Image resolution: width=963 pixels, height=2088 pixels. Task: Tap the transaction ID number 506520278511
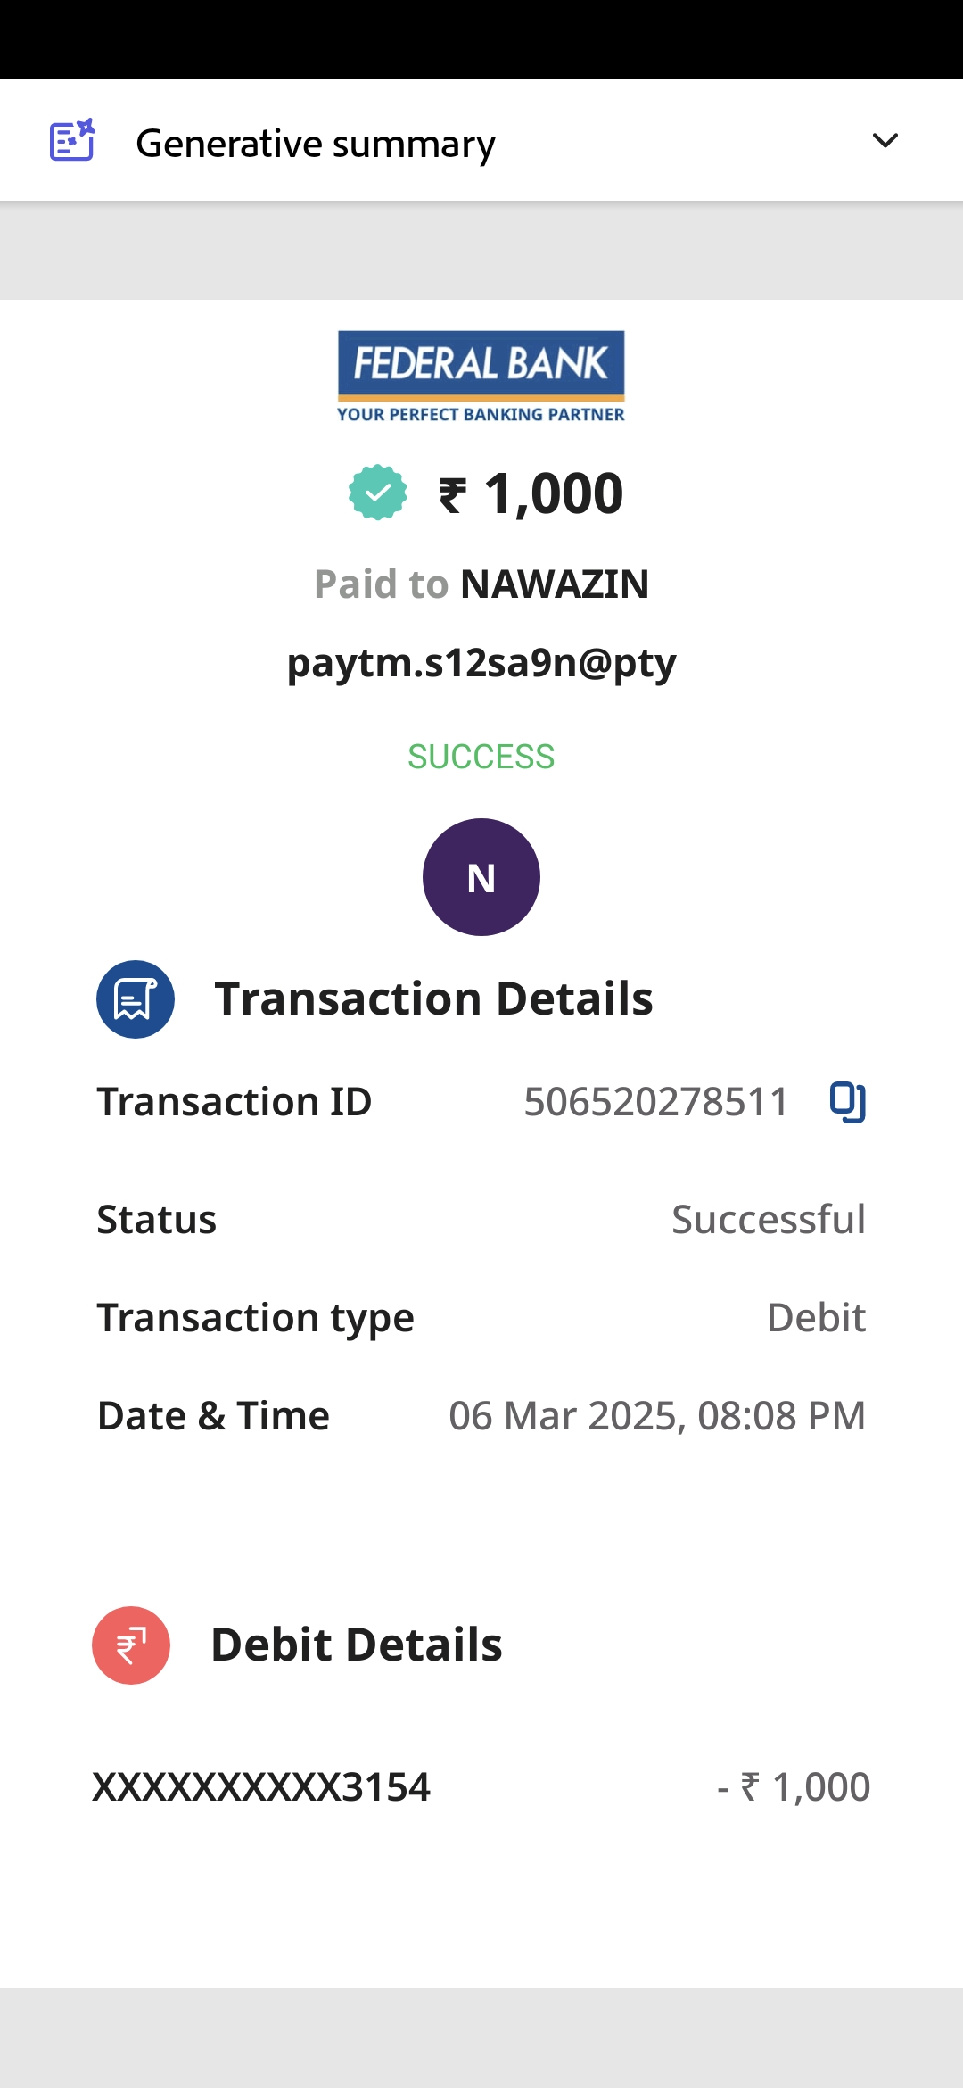(x=656, y=1102)
